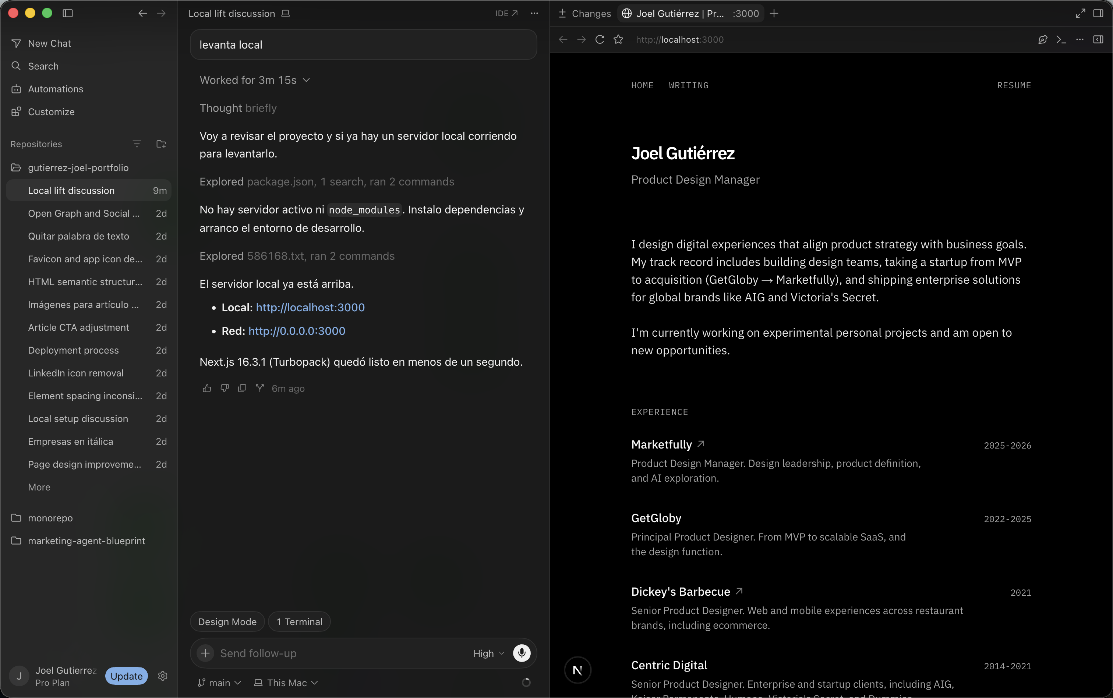Open the chat in IDE

click(506, 13)
